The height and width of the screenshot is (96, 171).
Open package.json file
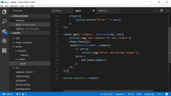[30, 89]
